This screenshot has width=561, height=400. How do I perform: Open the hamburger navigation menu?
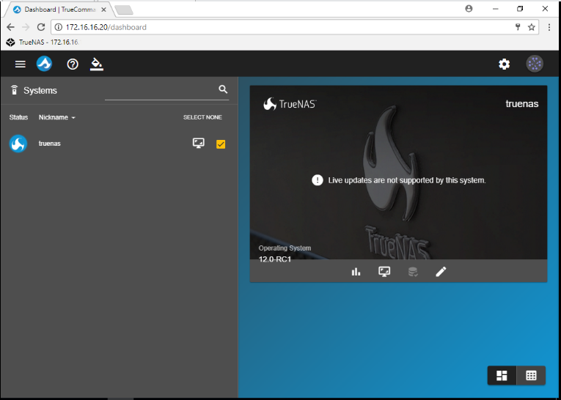[20, 64]
